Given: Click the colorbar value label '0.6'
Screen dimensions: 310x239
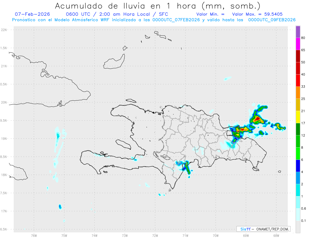Looking at the screenshot, I should tap(304, 209).
